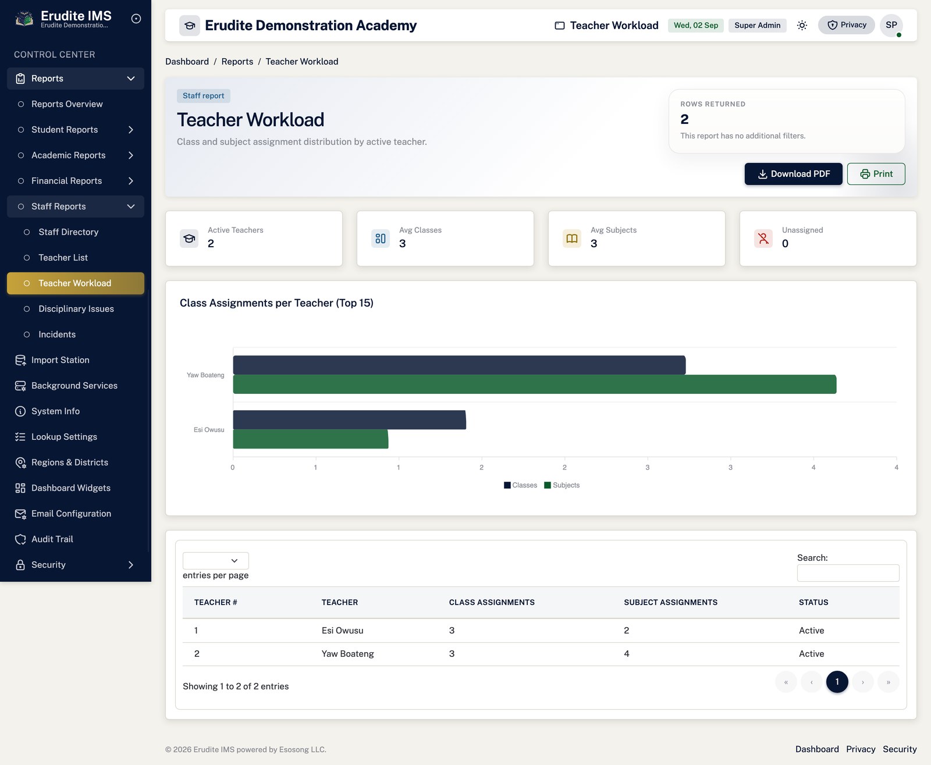Viewport: 931px width, 765px height.
Task: Click the Print button
Action: tap(876, 174)
